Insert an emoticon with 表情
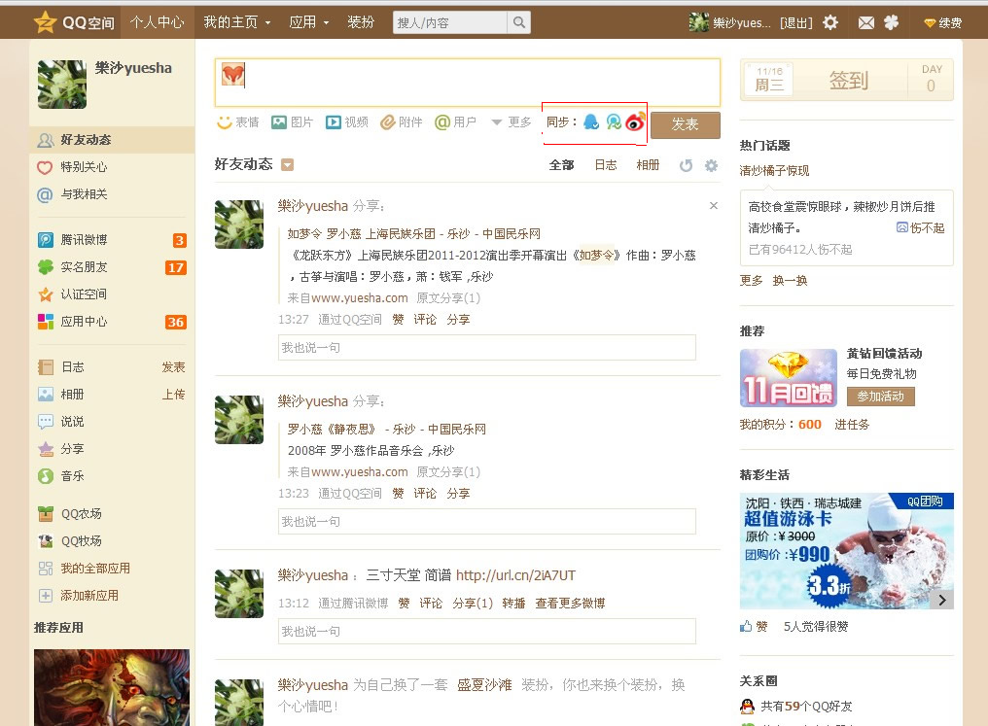This screenshot has width=988, height=726. pyautogui.click(x=238, y=122)
